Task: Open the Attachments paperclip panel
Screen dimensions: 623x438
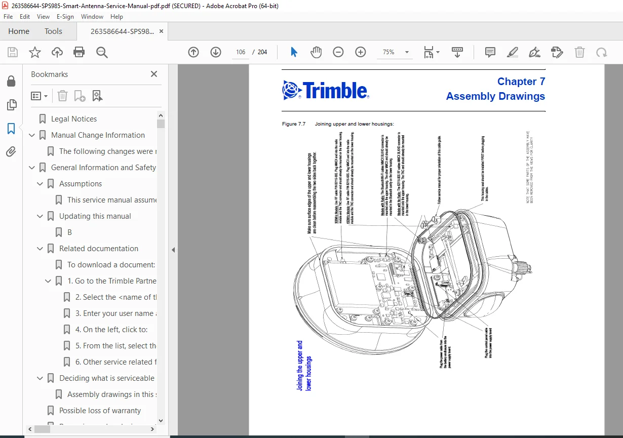Action: coord(11,151)
